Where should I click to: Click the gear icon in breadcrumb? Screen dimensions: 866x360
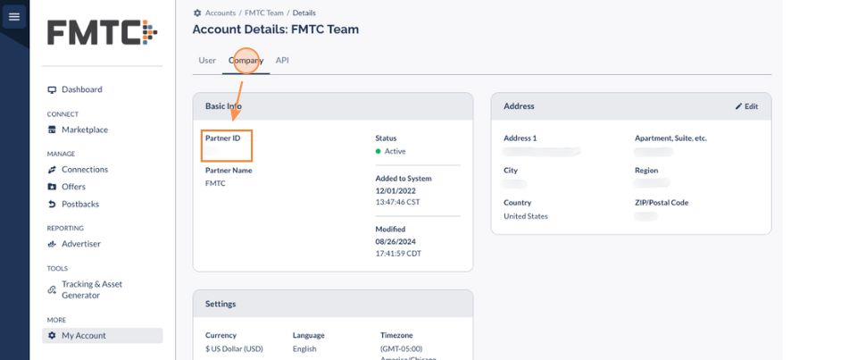[x=197, y=13]
